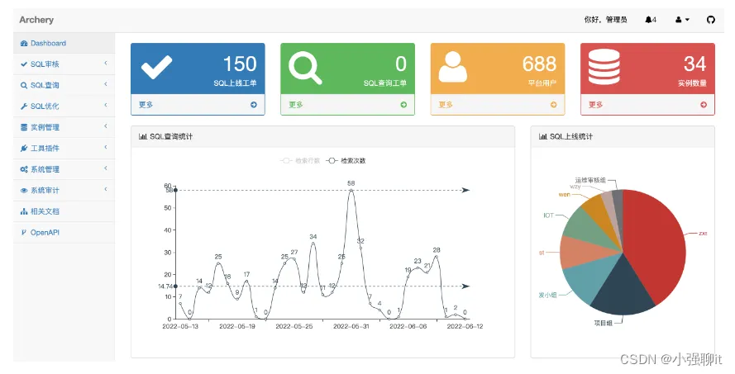Click the 34 count on 实例数量 card
The height and width of the screenshot is (374, 735).
694,64
